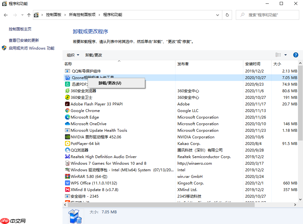Screen dimensions: 303x224
Task: Click the QQ浏览器 icon
Action: 67,150
